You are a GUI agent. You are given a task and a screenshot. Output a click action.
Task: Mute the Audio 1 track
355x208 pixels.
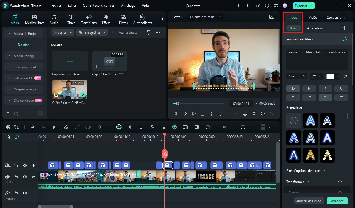tap(25, 193)
